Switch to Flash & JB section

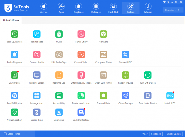(x=113, y=8)
